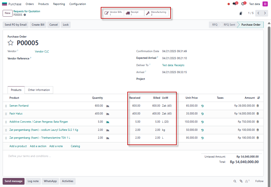This screenshot has width=271, height=187.
Task: Click Add a note link
Action: 56,146
